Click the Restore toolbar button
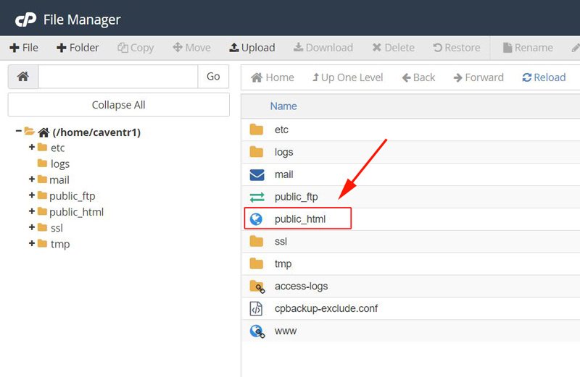The height and width of the screenshot is (377, 580). pyautogui.click(x=457, y=48)
